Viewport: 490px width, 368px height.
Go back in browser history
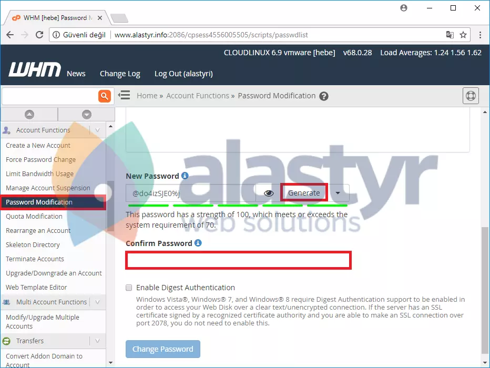(10, 35)
